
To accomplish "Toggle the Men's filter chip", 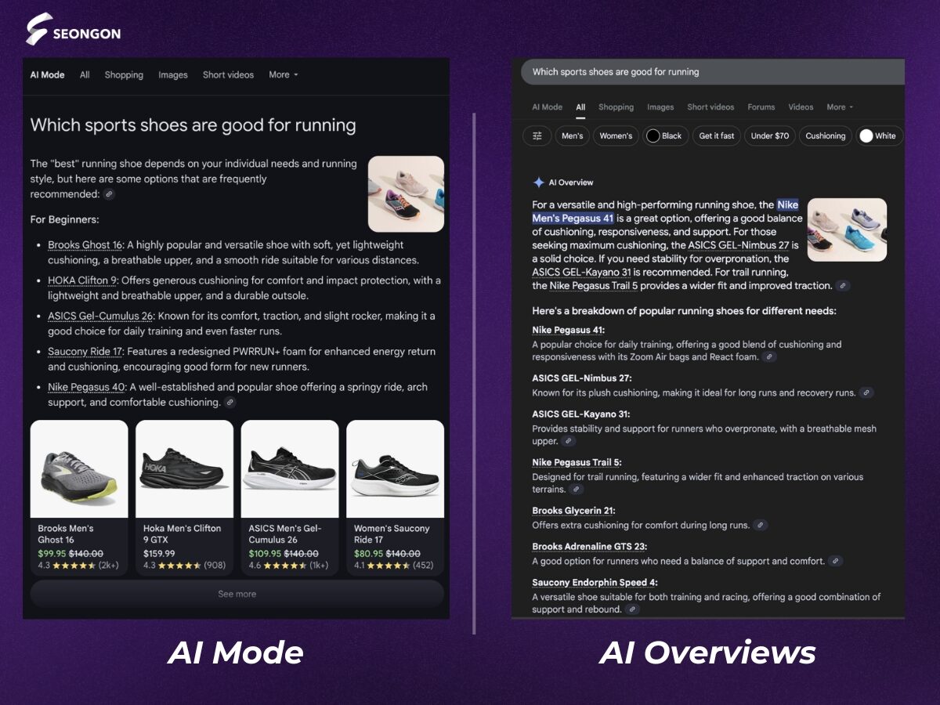I will pos(572,136).
